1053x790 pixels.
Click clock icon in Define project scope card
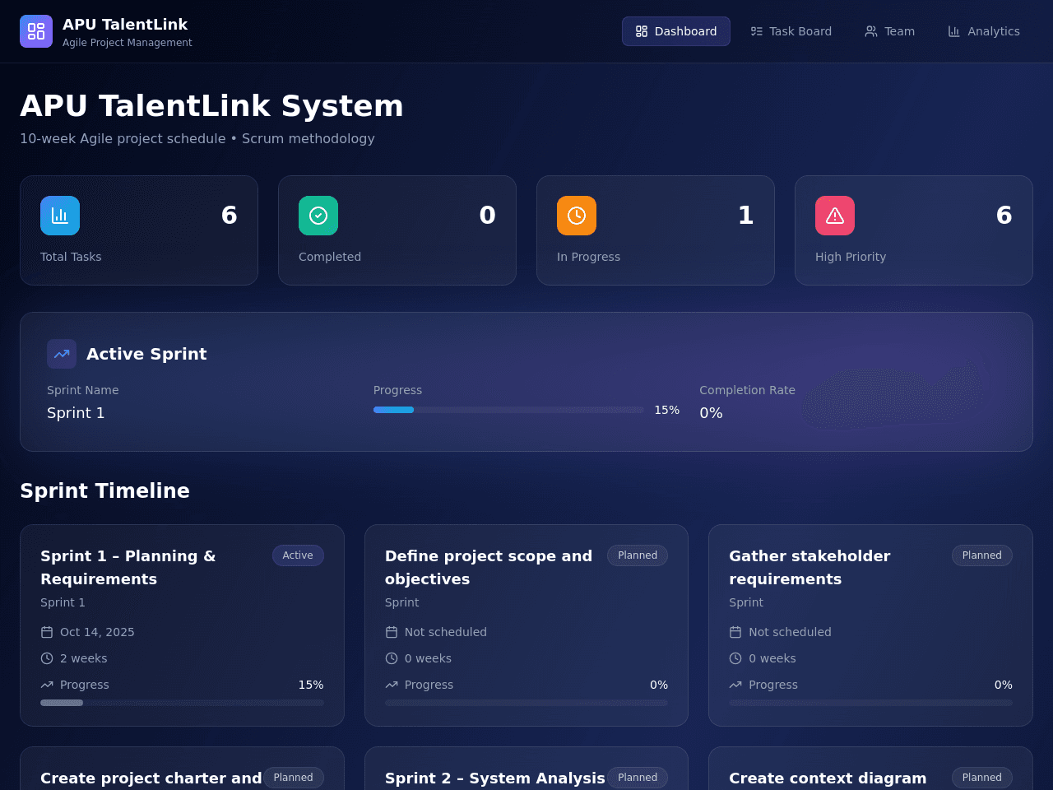click(x=392, y=658)
